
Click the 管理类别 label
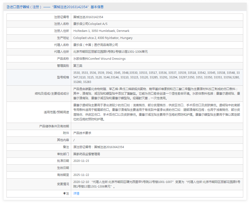tap(63, 66)
